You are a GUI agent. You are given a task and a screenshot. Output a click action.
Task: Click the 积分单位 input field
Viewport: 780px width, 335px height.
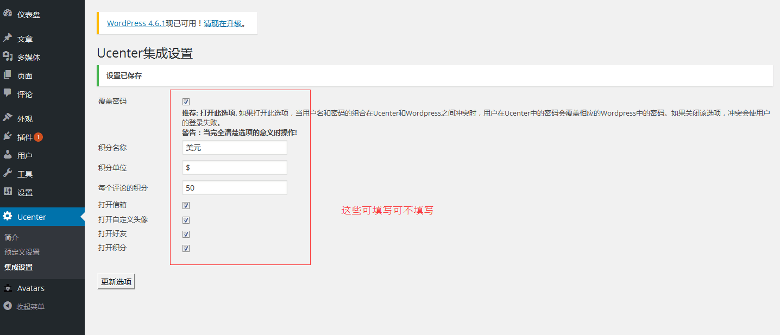[x=235, y=168]
